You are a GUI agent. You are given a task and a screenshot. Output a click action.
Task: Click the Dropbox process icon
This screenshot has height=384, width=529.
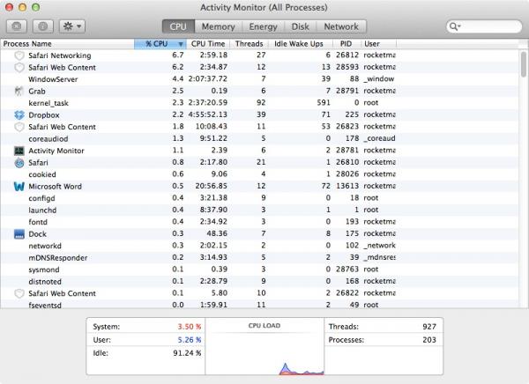(19, 115)
